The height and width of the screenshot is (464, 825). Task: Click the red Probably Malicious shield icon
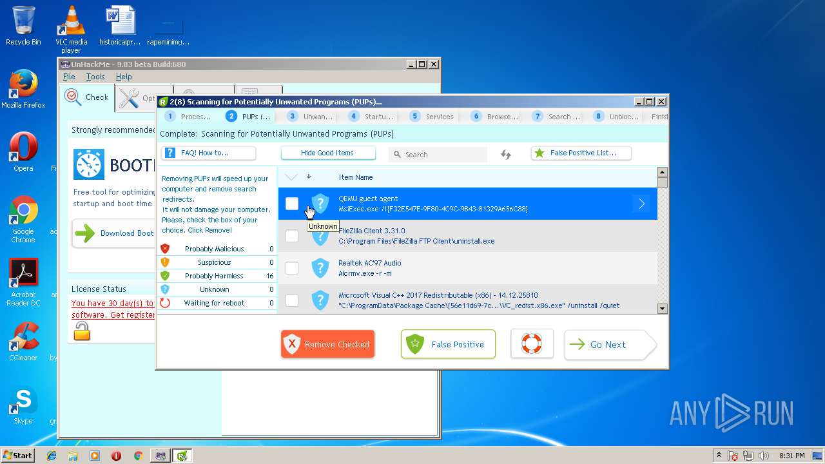[165, 249]
